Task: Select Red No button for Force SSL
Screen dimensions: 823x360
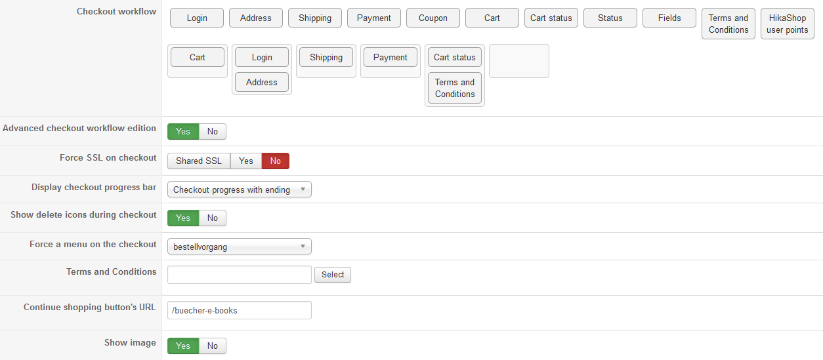Action: pyautogui.click(x=276, y=161)
